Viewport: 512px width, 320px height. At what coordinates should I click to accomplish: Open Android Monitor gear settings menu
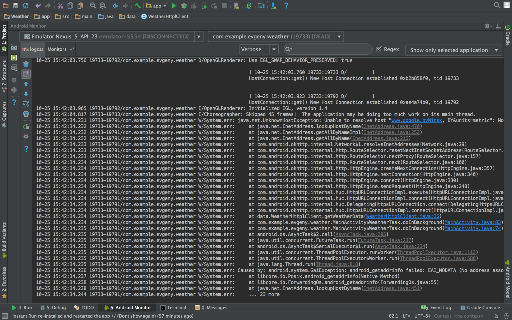point(488,26)
